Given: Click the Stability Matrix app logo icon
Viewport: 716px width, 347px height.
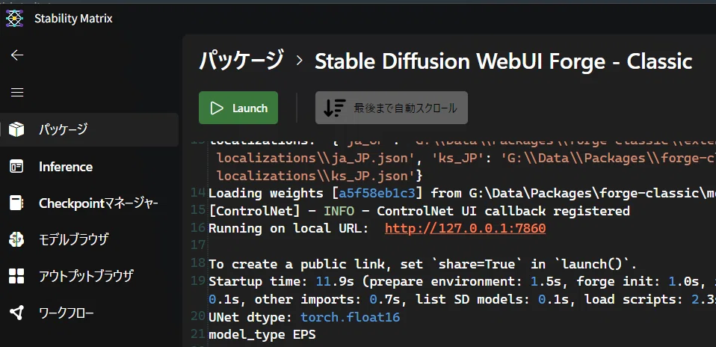Looking at the screenshot, I should [x=15, y=18].
